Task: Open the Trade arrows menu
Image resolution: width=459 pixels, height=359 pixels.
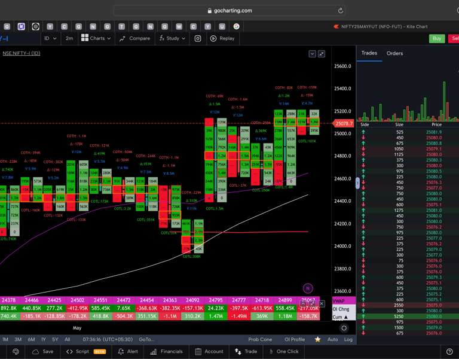Action: coord(246,352)
